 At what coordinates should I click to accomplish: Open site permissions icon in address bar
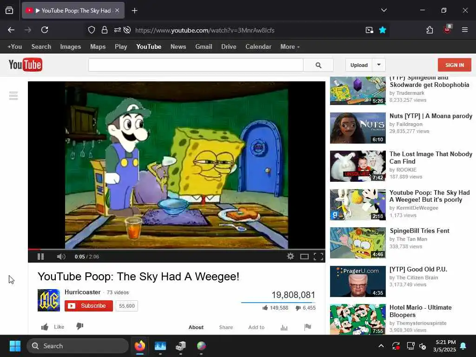(x=118, y=30)
